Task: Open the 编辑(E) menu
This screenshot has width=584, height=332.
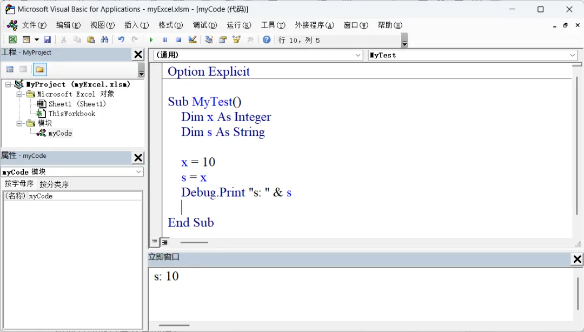Action: [x=68, y=25]
